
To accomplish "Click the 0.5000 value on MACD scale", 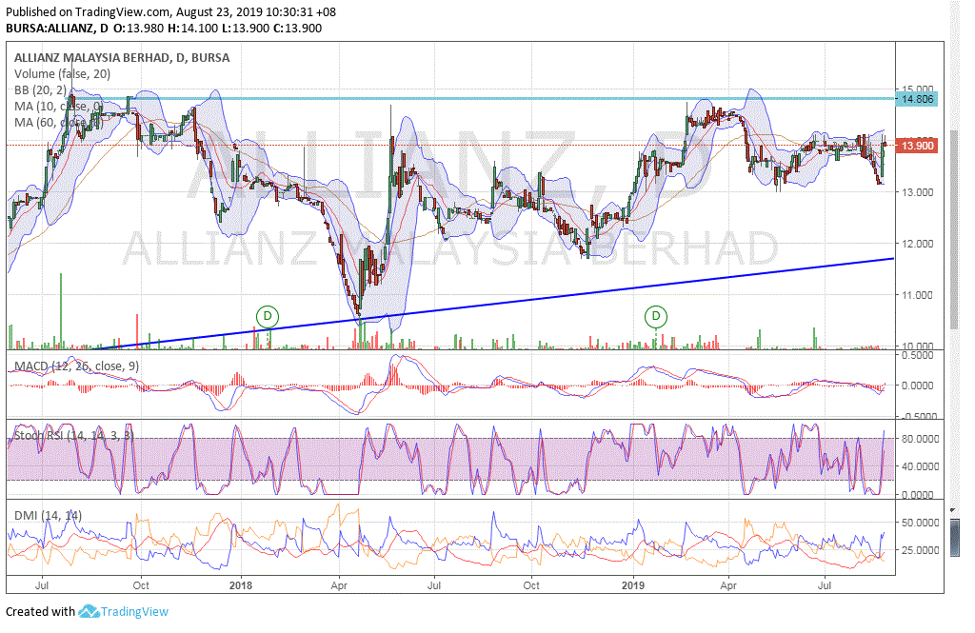I will pyautogui.click(x=918, y=355).
